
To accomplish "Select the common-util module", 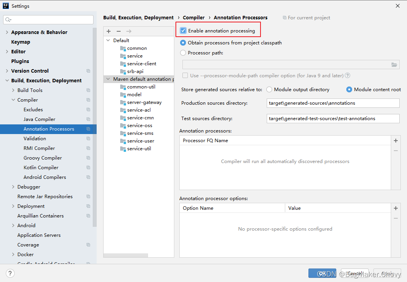I will tap(141, 87).
